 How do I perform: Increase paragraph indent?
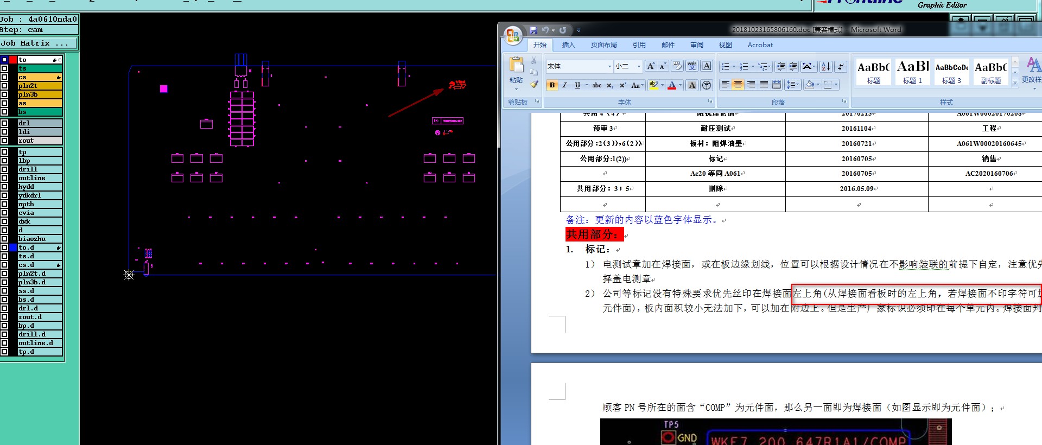tap(793, 66)
